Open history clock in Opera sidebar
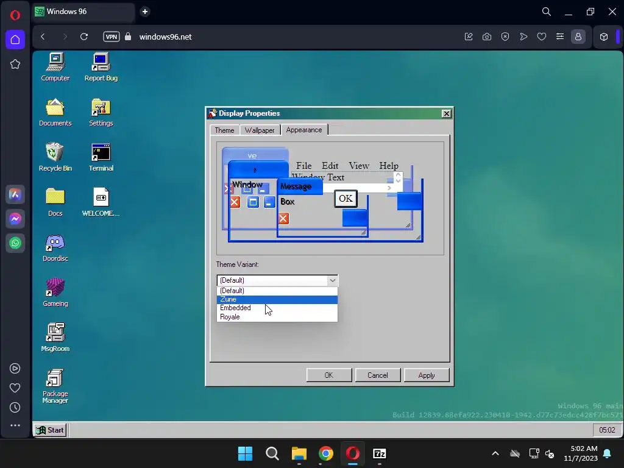Screen dimensions: 624x468 tap(15, 408)
